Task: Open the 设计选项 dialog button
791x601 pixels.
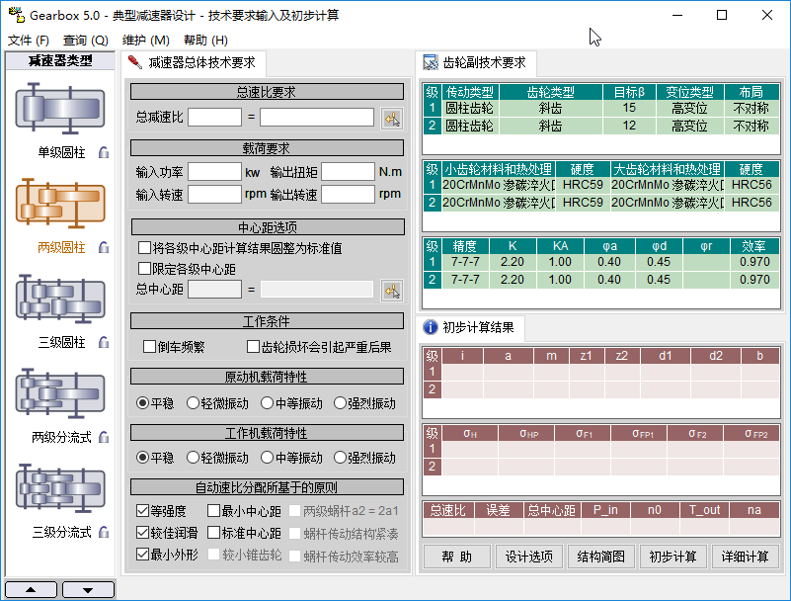Action: coord(528,557)
